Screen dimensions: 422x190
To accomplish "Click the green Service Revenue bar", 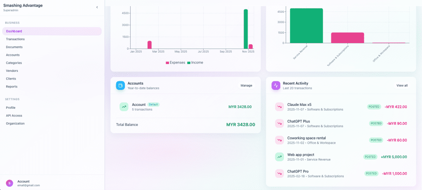I will tap(306, 25).
